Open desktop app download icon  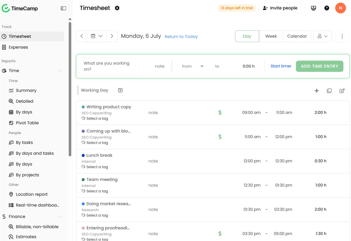pyautogui.click(x=314, y=8)
